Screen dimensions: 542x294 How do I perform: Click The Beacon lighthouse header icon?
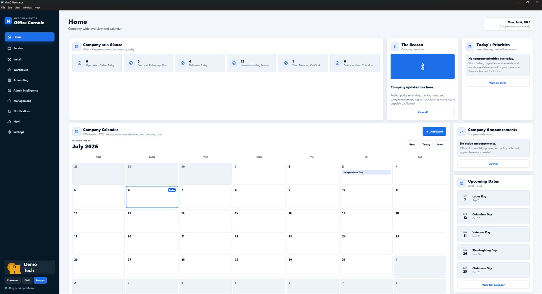395,47
